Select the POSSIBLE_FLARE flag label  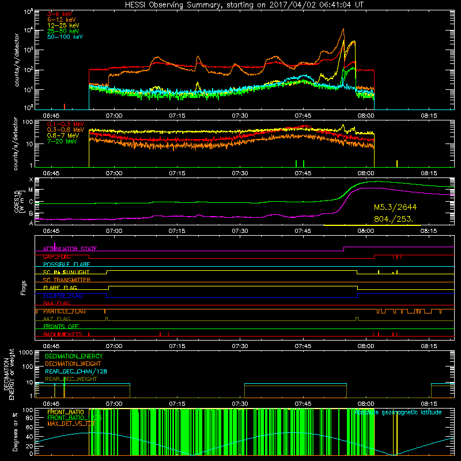pos(66,264)
